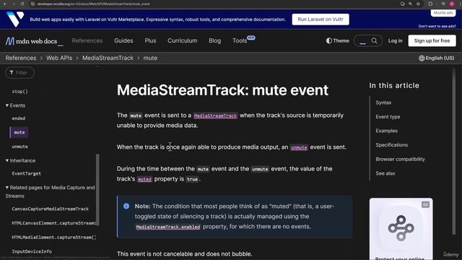
Task: Collapse the Events section in sidebar
Action: (x=15, y=105)
